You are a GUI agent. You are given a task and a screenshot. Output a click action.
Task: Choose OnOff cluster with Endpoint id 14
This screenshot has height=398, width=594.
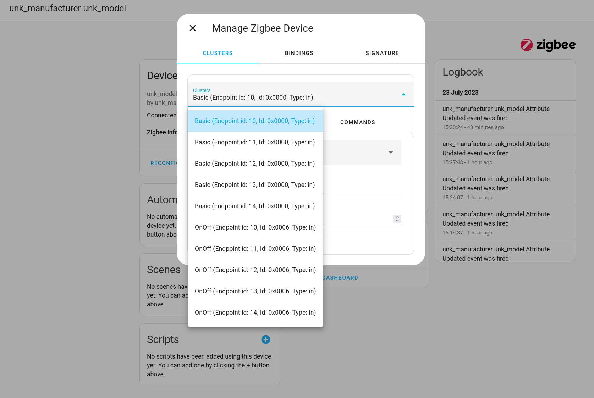255,313
